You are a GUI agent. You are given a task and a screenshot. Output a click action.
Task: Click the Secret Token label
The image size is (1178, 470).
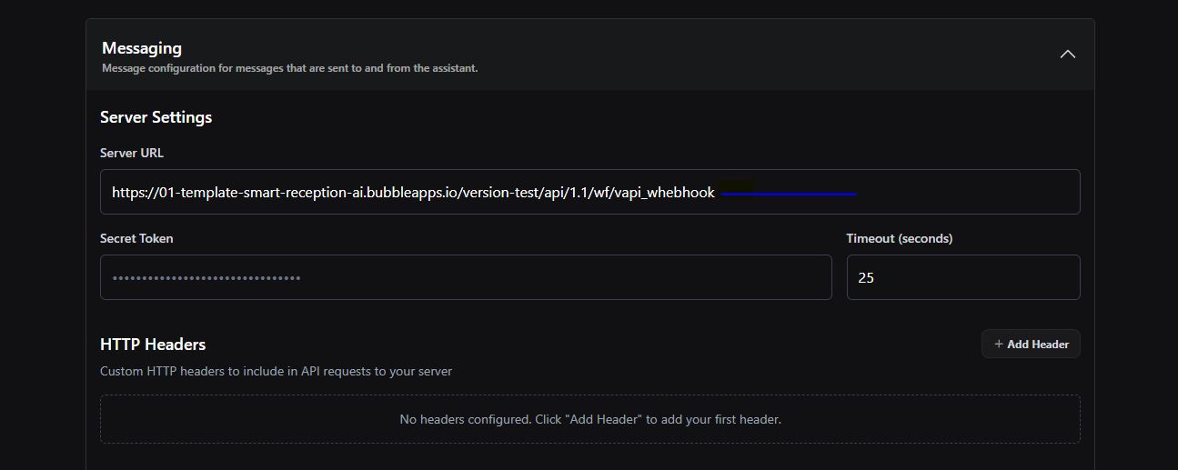coord(136,238)
